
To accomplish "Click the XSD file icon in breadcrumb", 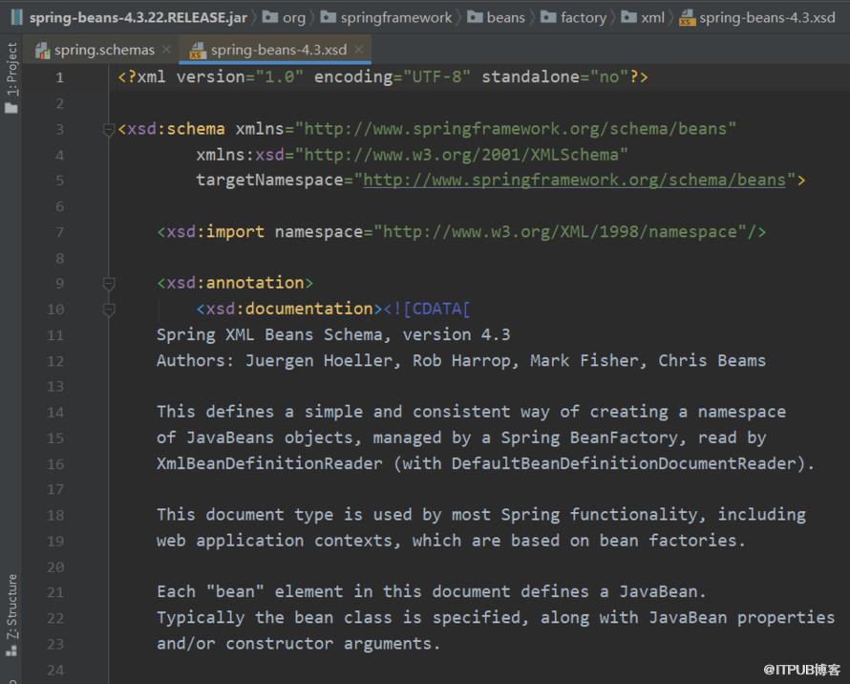I will point(687,18).
